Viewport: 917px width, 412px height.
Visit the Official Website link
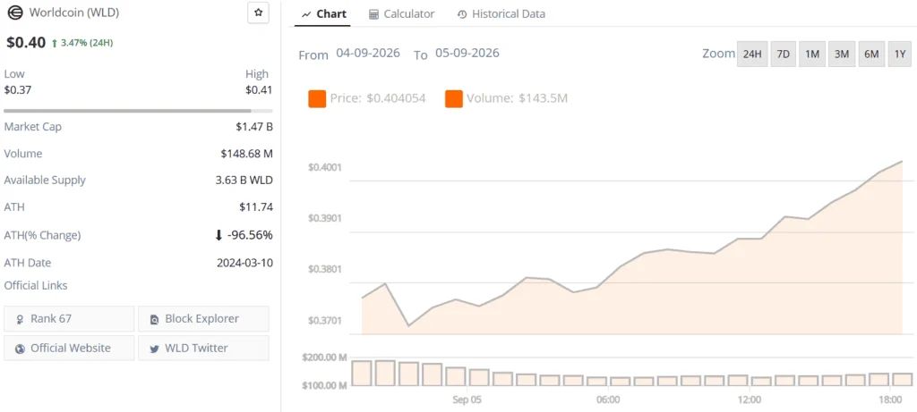69,348
